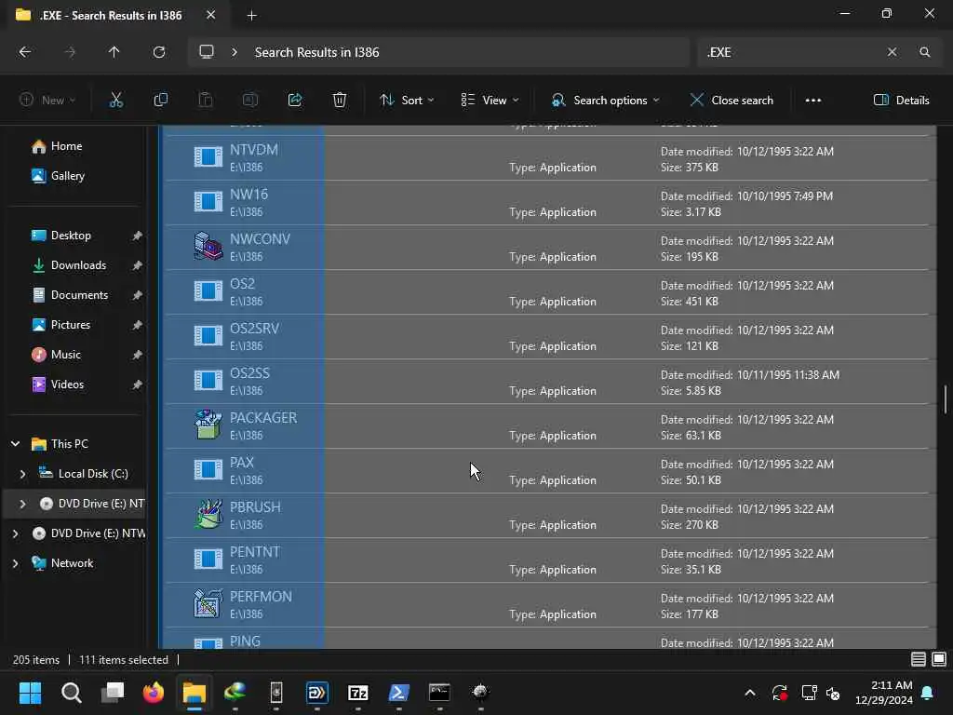Open the Windows Start menu
This screenshot has height=715, width=953.
(31, 693)
